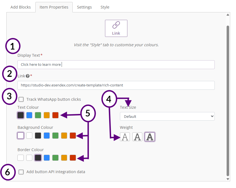The height and width of the screenshot is (188, 236).
Task: Select the light weight A icon
Action: pyautogui.click(x=125, y=137)
